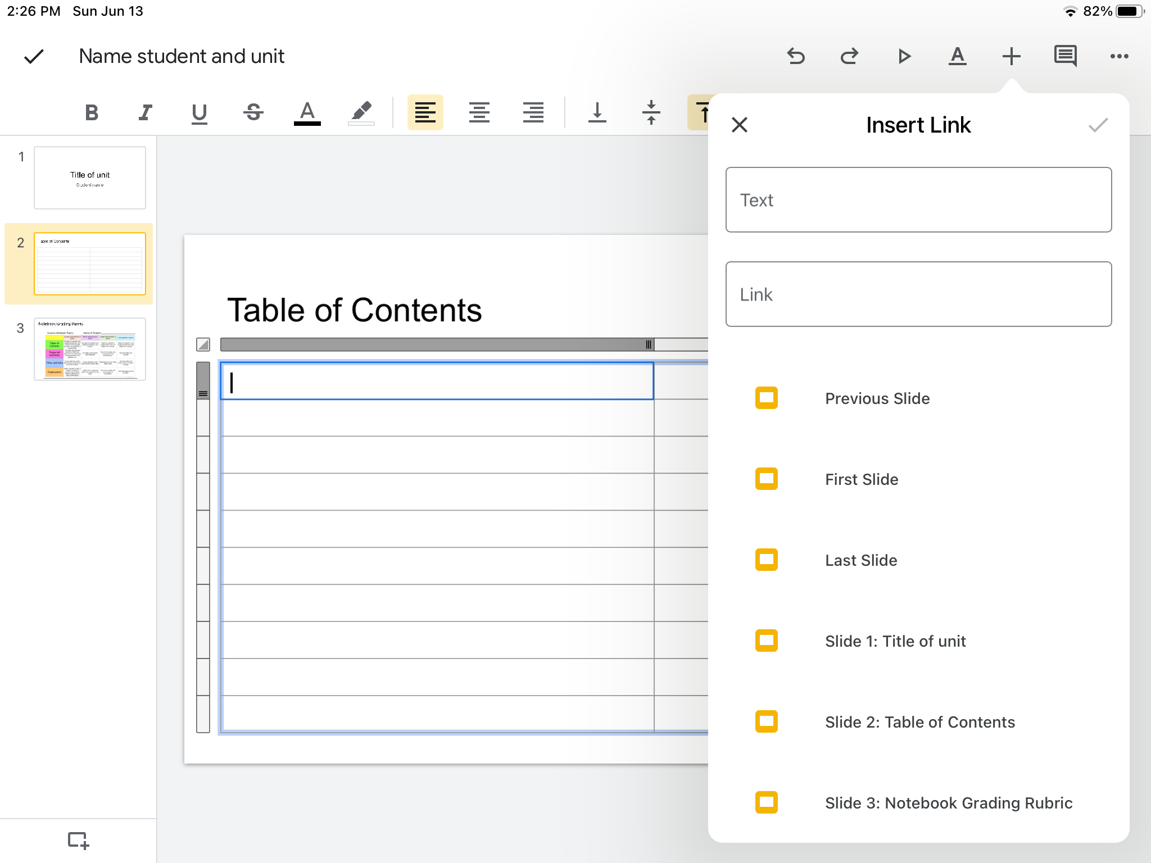Redo the last action
The height and width of the screenshot is (863, 1151).
pos(850,56)
